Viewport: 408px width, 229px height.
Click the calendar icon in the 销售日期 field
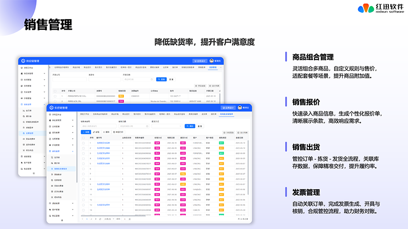point(146,126)
